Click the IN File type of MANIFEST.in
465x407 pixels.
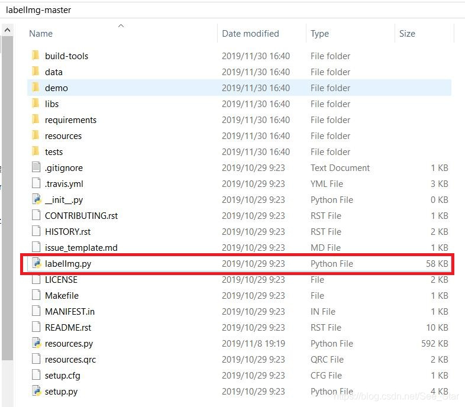tap(322, 312)
